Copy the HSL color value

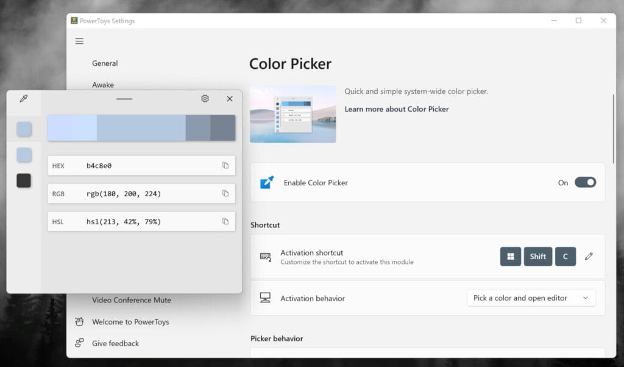point(225,221)
